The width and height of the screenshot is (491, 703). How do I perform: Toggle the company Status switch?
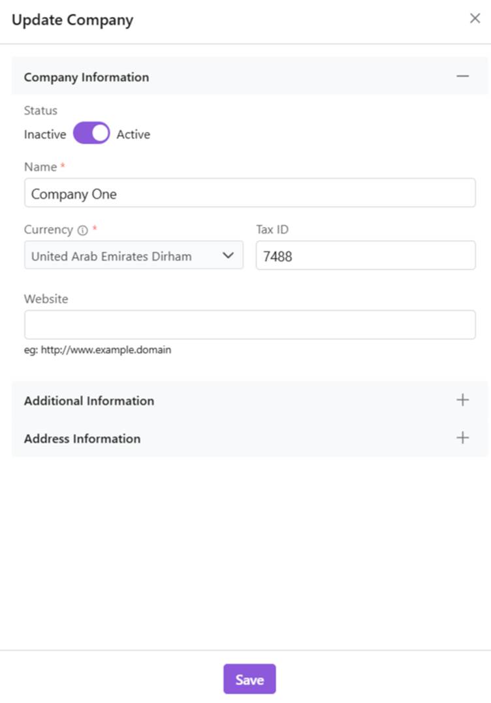coord(91,134)
